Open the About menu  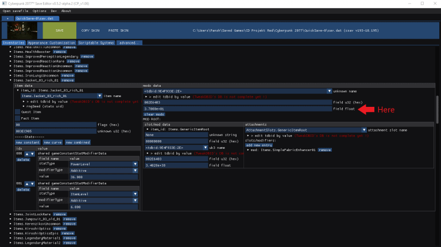click(66, 11)
